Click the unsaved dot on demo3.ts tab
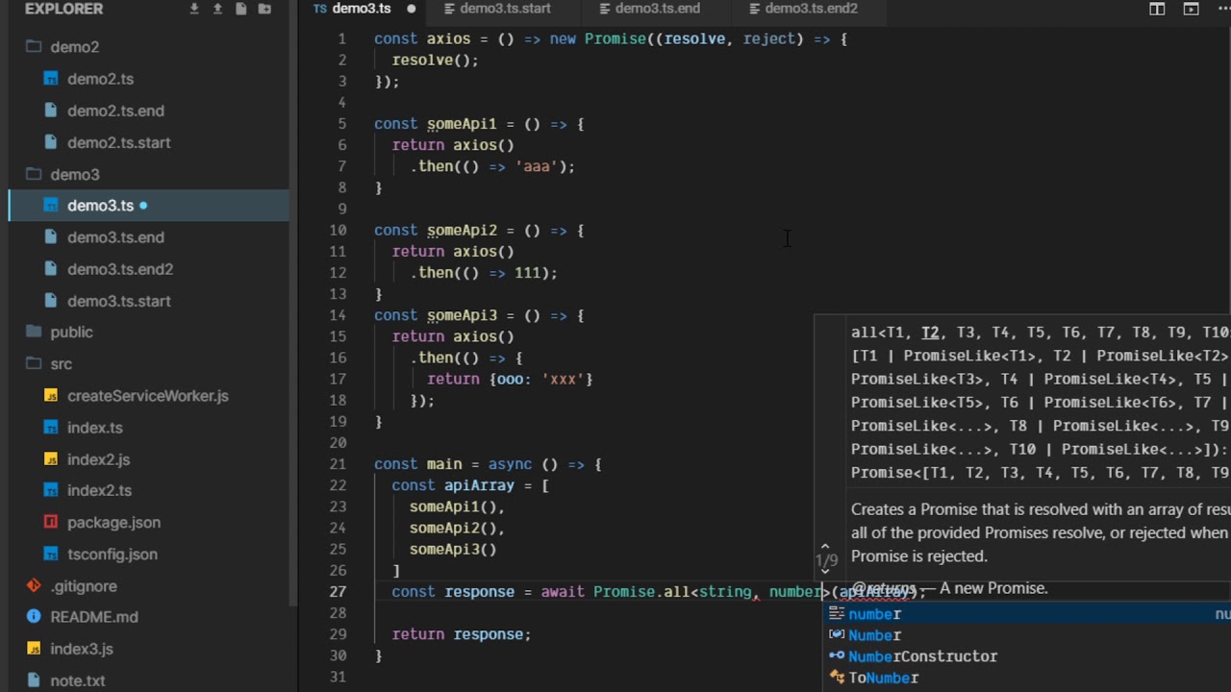1231x692 pixels. pyautogui.click(x=411, y=9)
